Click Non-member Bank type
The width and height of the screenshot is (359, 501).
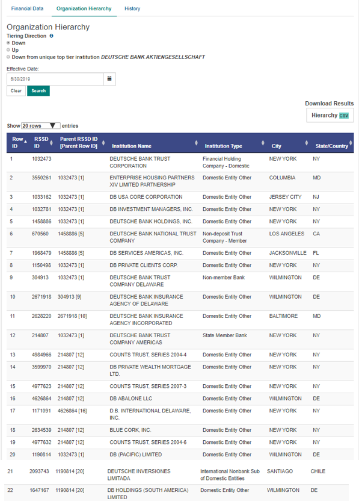click(x=224, y=278)
